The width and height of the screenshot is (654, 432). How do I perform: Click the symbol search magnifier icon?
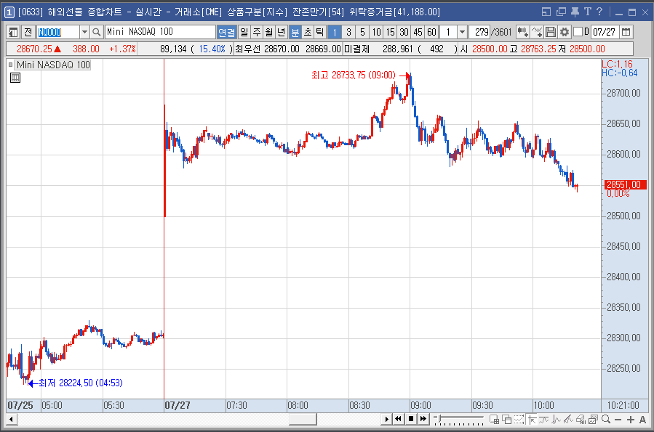click(96, 32)
